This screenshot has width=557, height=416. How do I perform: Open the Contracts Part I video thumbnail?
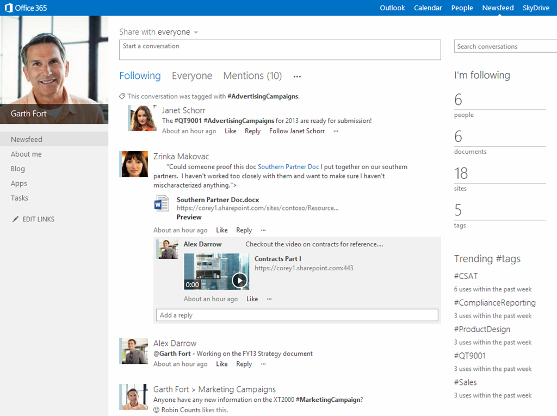[216, 271]
